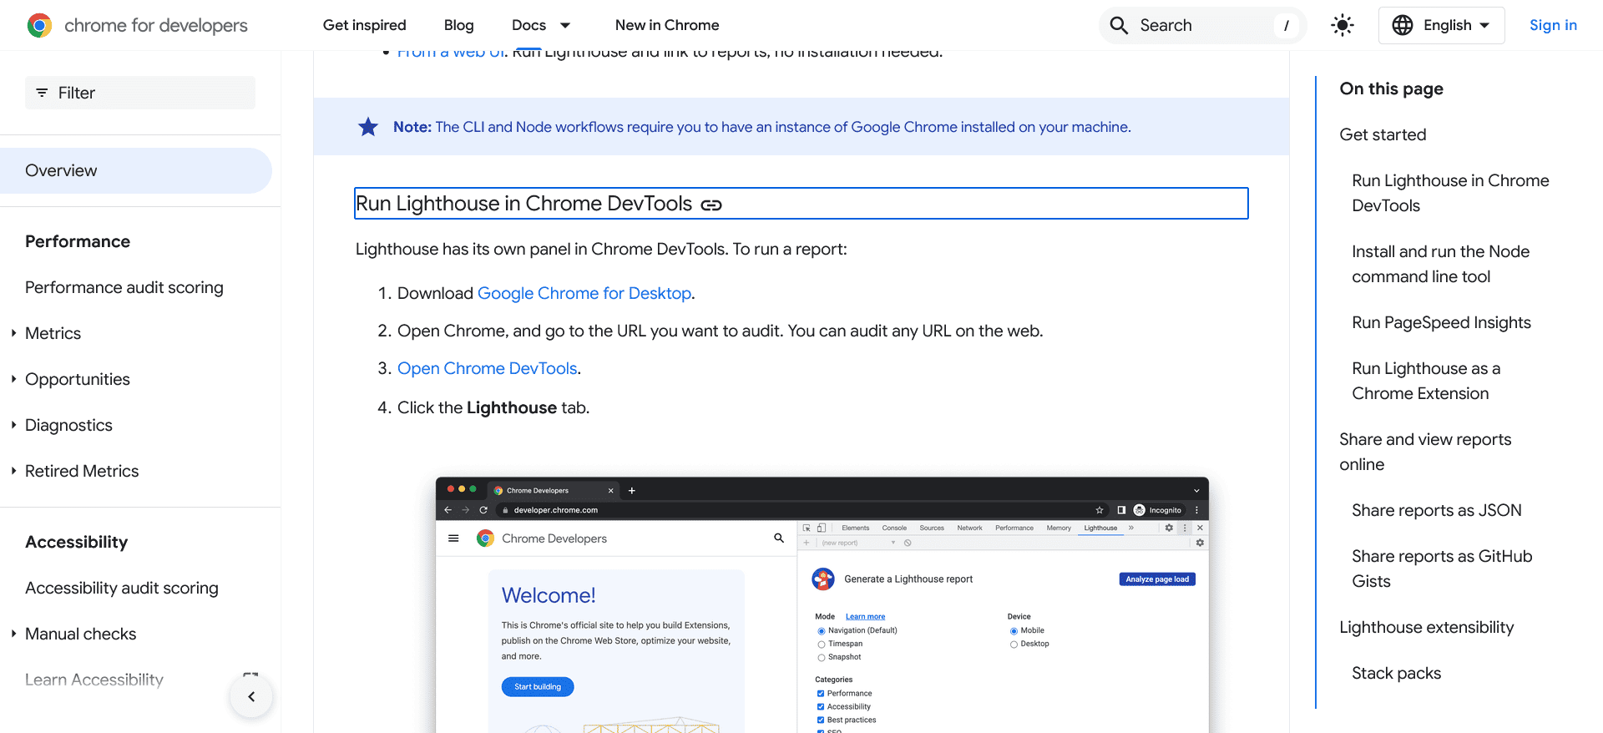Collapse the sidebar with the chevron button
The height and width of the screenshot is (733, 1603).
(251, 696)
